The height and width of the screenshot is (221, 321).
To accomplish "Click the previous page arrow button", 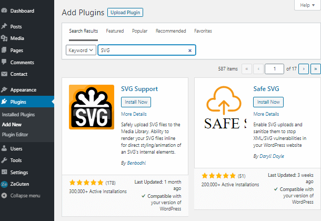I will [x=258, y=69].
